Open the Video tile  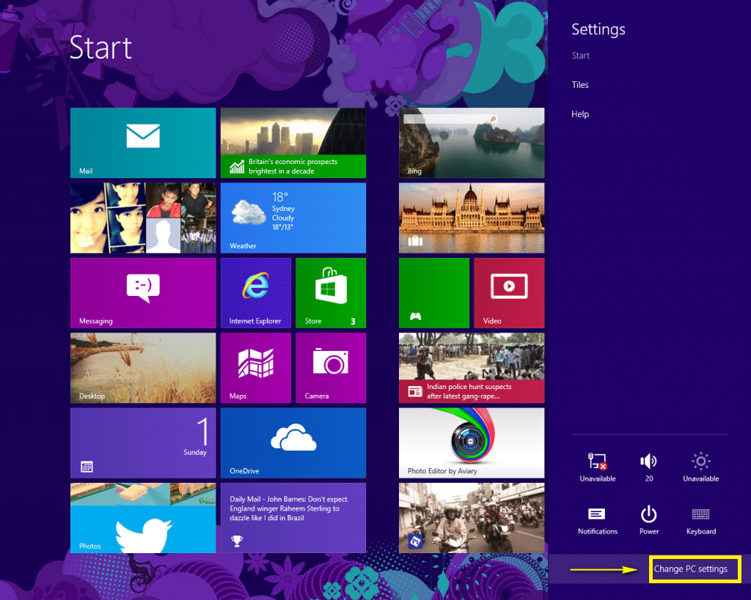(x=509, y=293)
